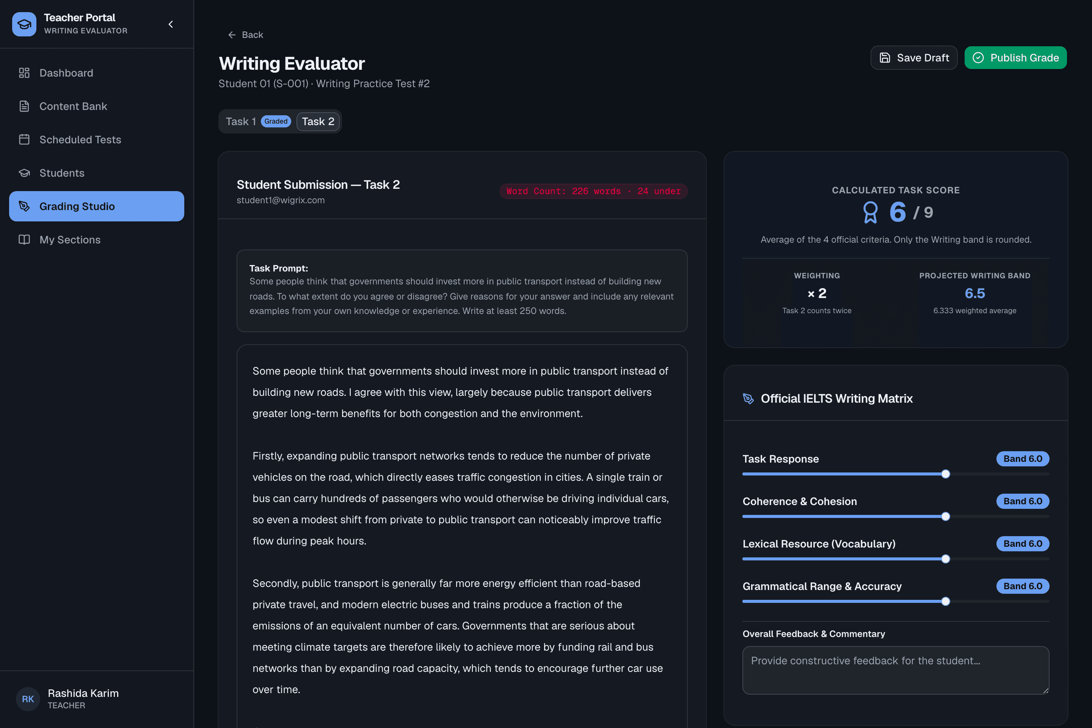Open Dashboard from the sidebar
Viewport: 1092px width, 728px height.
(x=97, y=73)
